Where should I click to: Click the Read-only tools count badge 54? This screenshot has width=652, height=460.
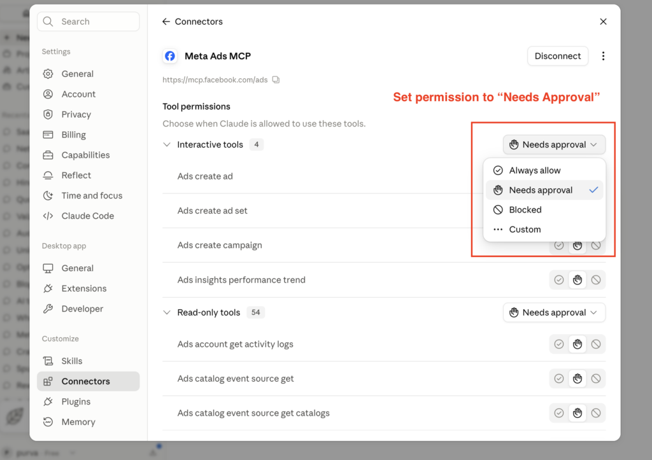(x=255, y=312)
